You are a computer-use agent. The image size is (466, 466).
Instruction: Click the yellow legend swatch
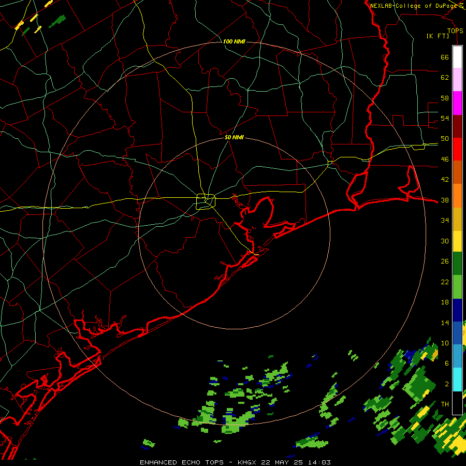[457, 241]
